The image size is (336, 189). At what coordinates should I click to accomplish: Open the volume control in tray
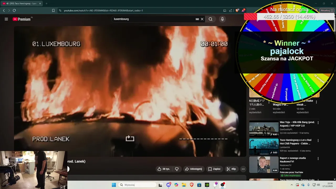pyautogui.click(x=318, y=185)
